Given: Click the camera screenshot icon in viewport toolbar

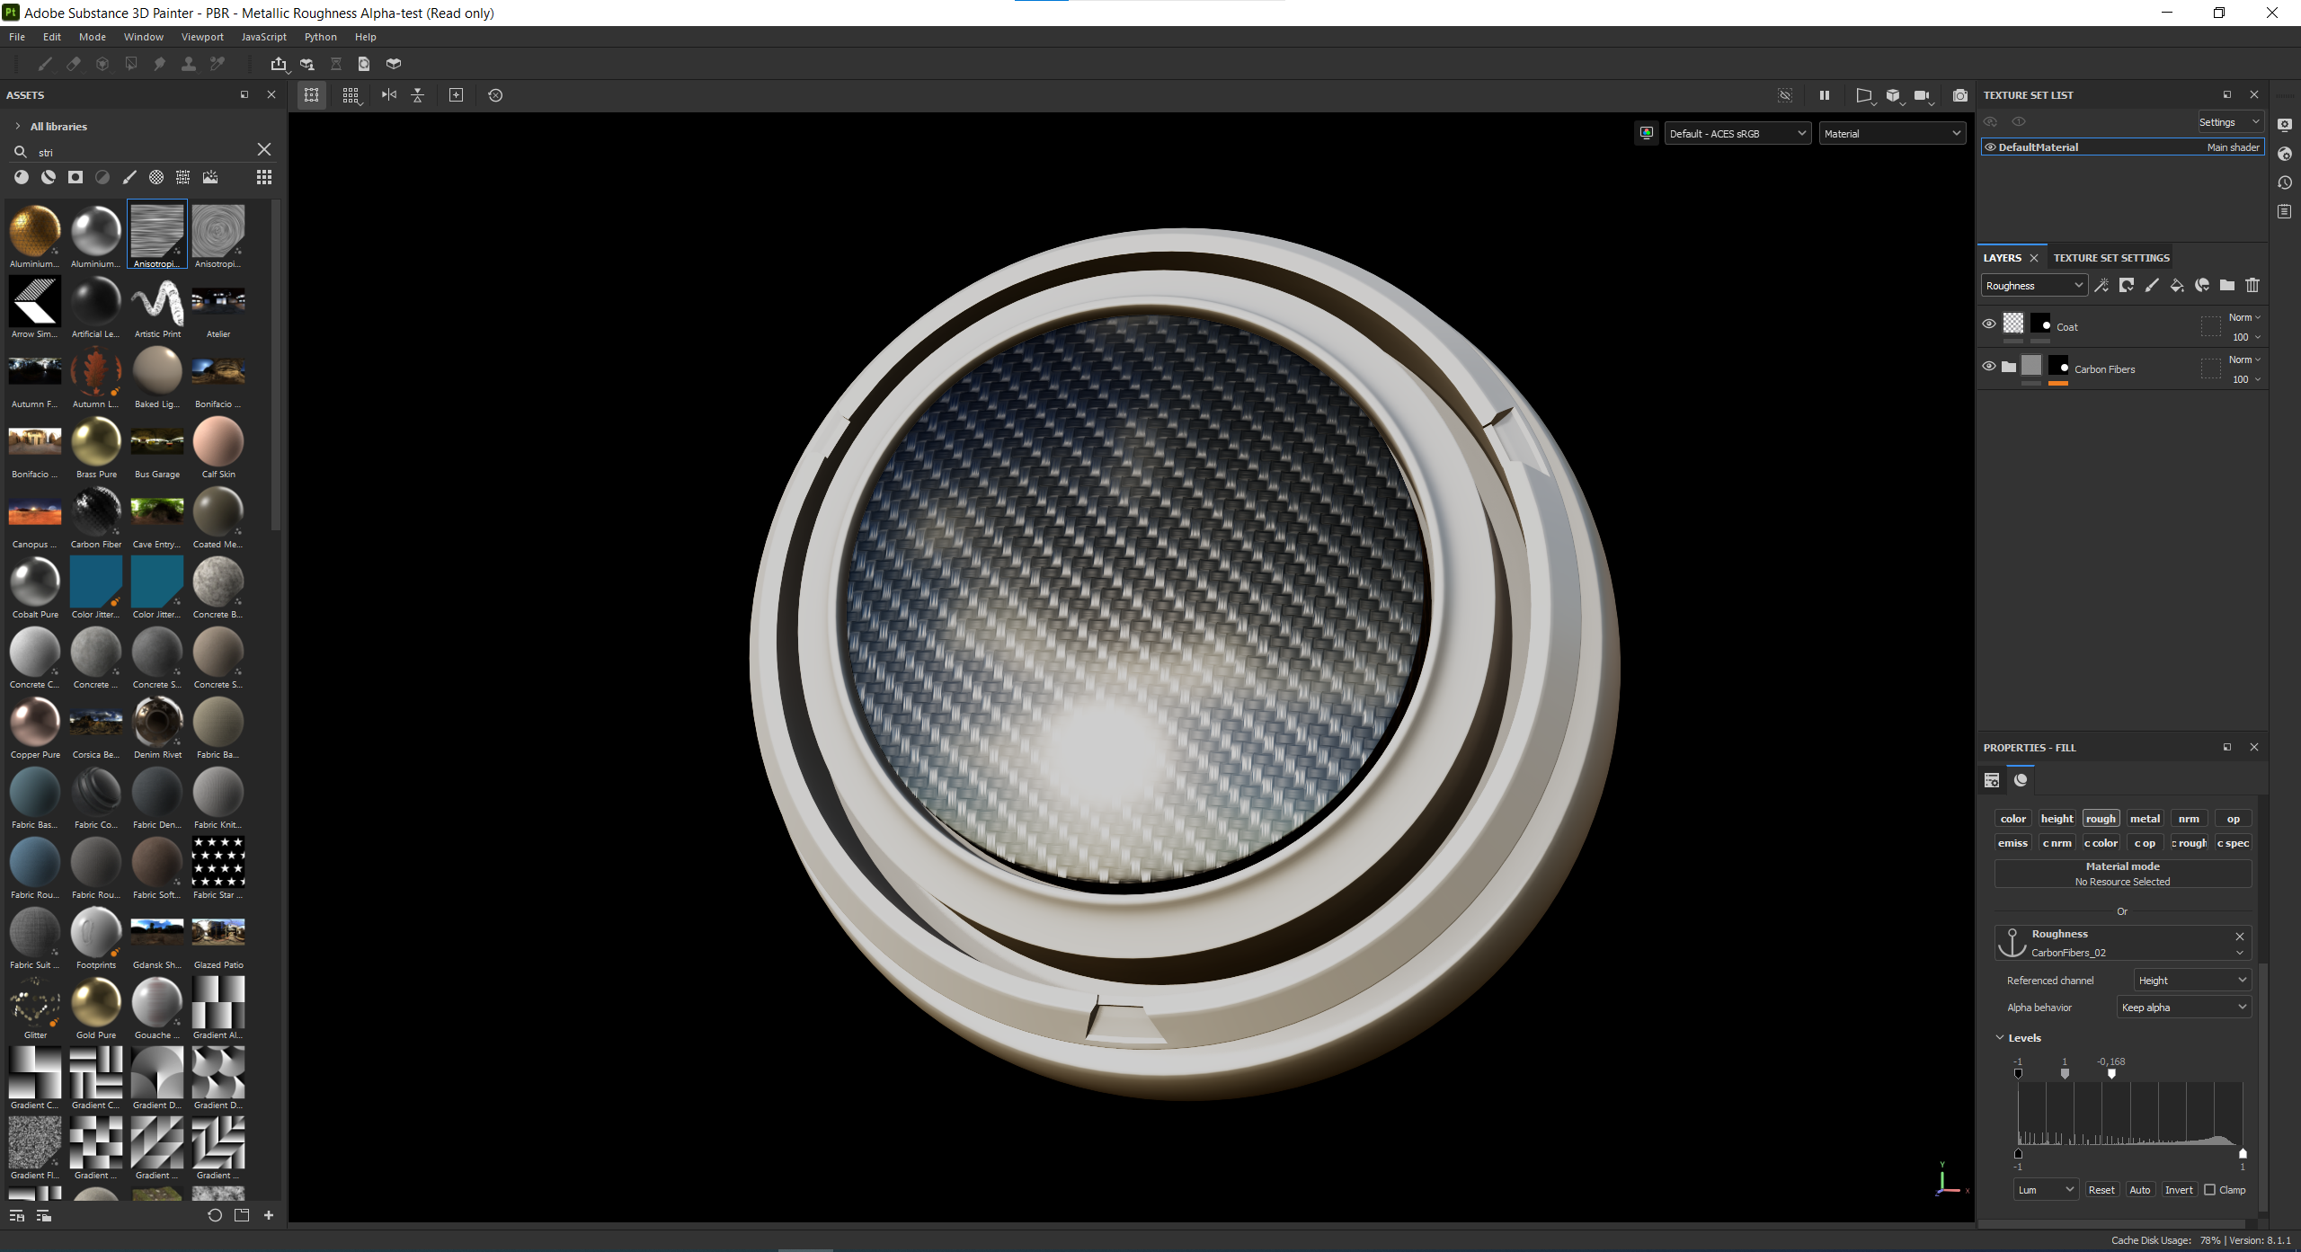Looking at the screenshot, I should [x=1959, y=95].
